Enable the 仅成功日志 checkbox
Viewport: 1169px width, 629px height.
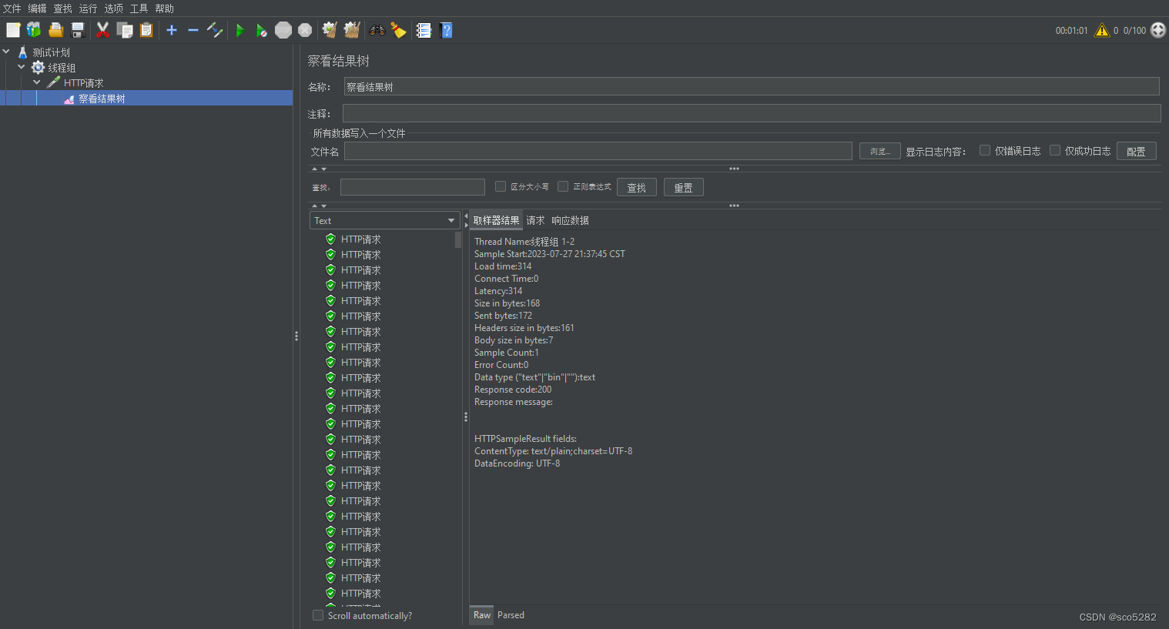[x=1055, y=150]
